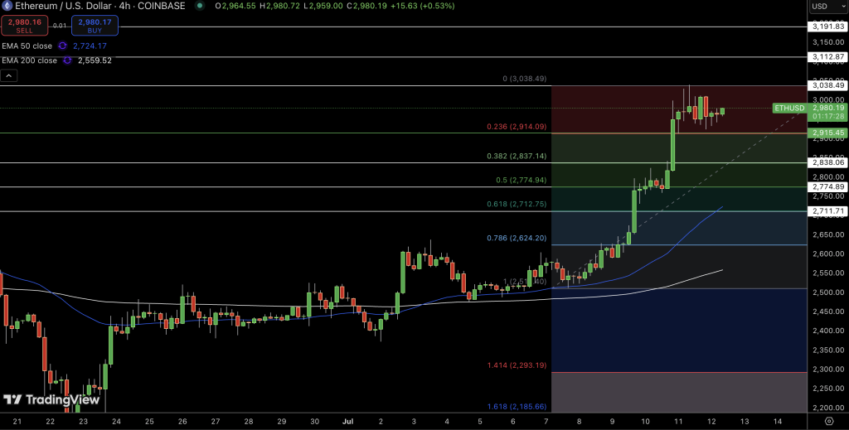Click the 3,191.83 price axis label
Viewport: 849px width, 430px height.
[x=827, y=27]
